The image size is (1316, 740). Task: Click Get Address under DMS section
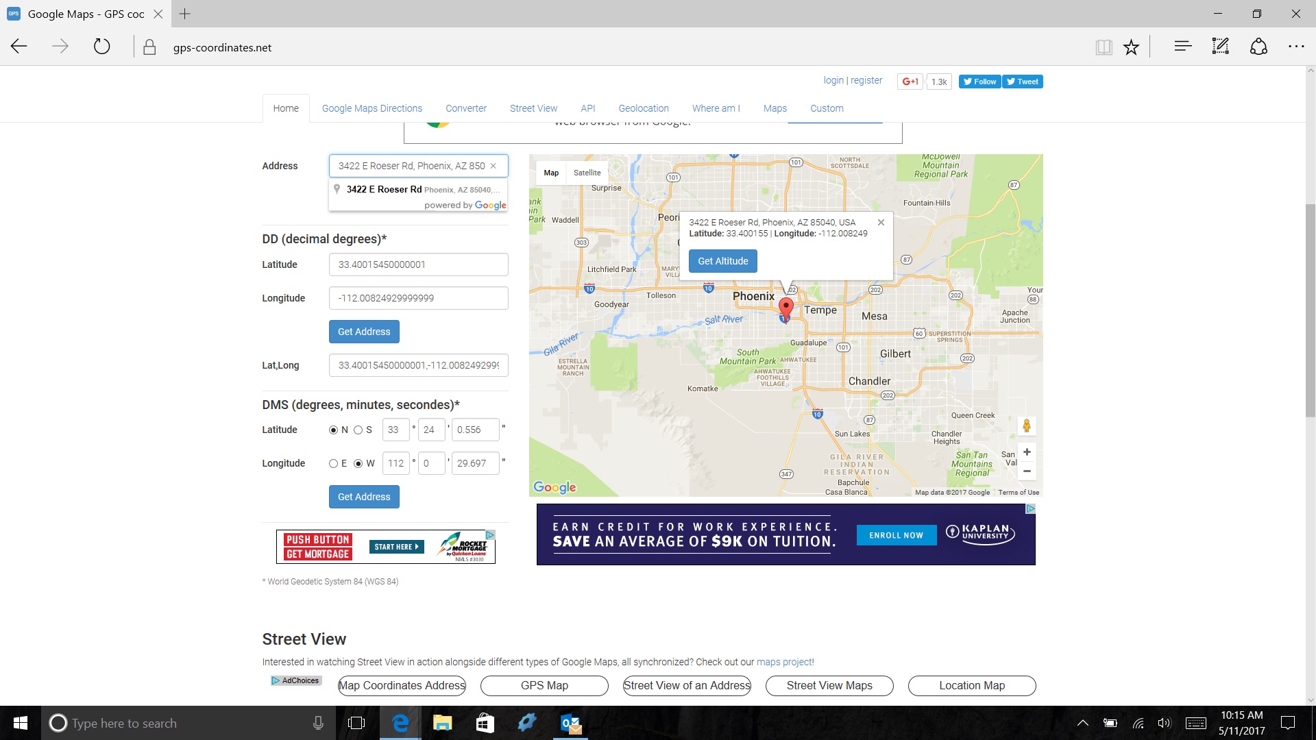[364, 497]
